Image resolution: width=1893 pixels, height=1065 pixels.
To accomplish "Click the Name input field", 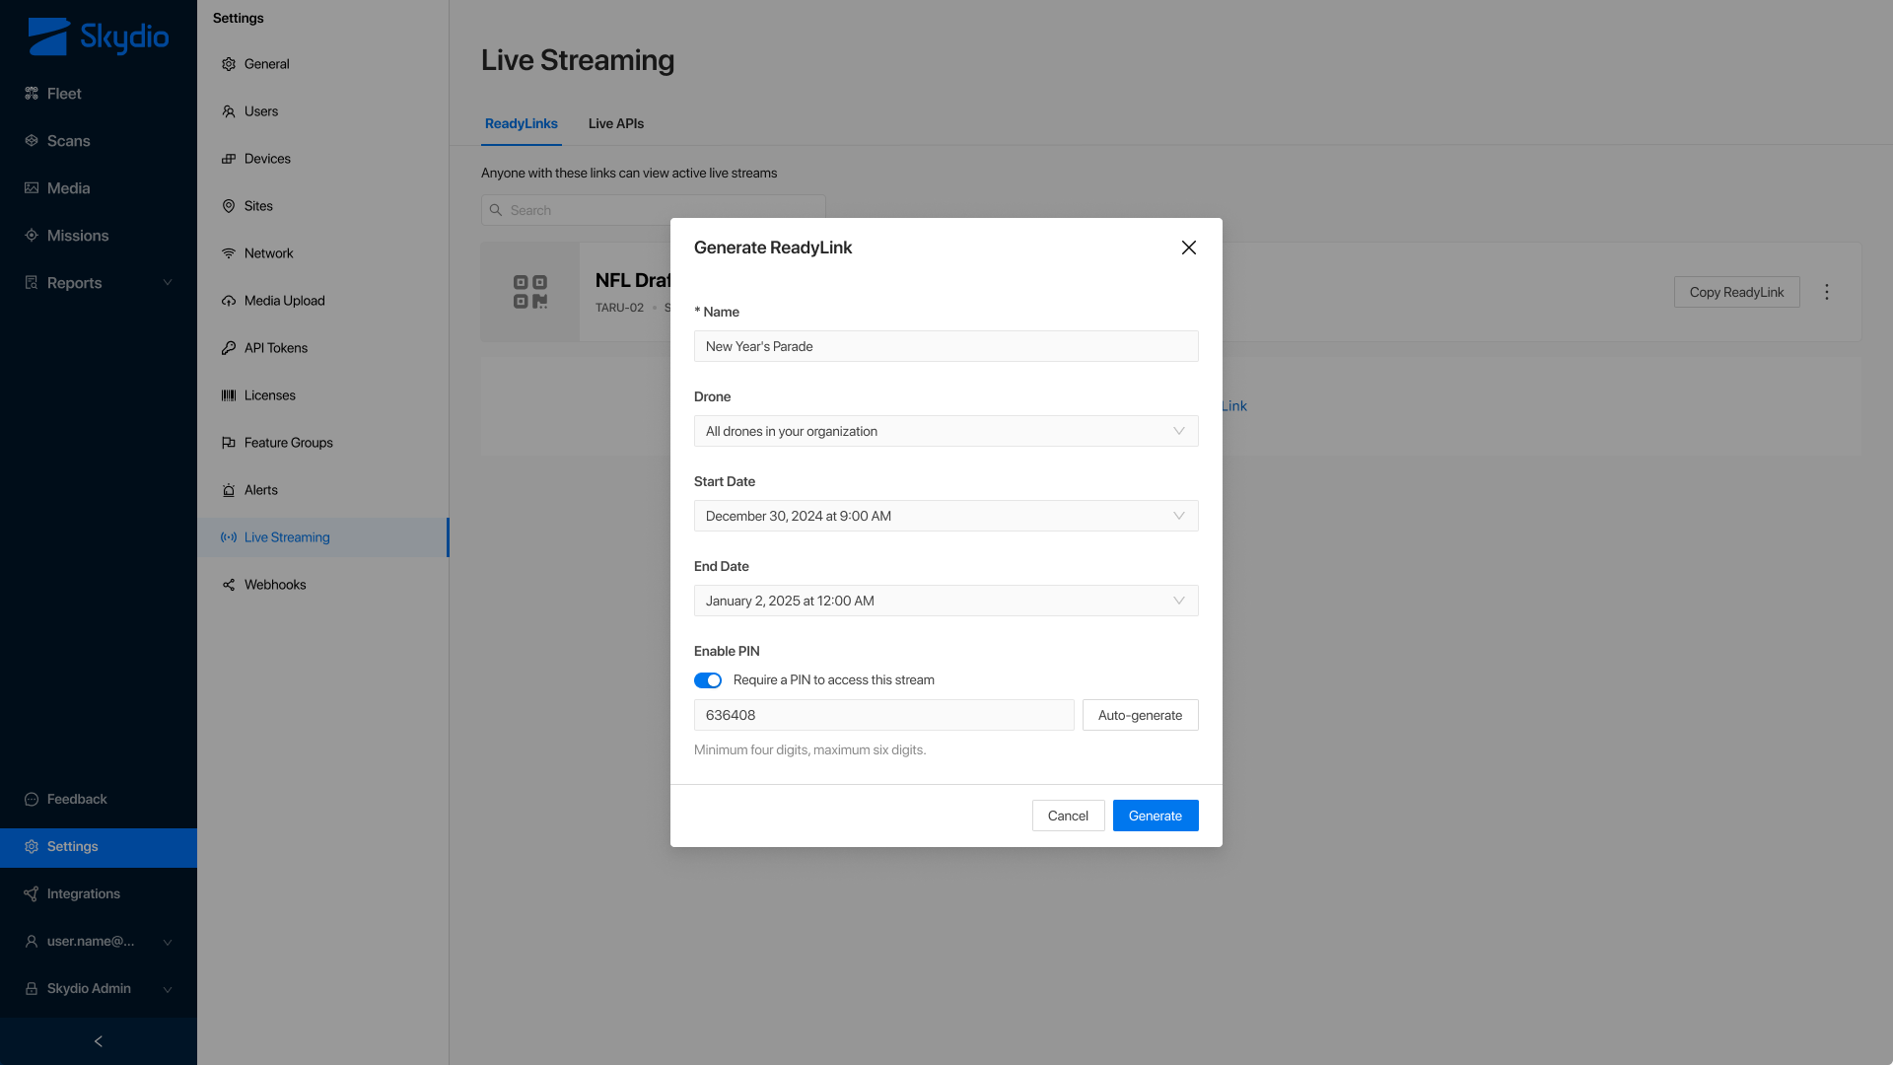I will [x=946, y=346].
